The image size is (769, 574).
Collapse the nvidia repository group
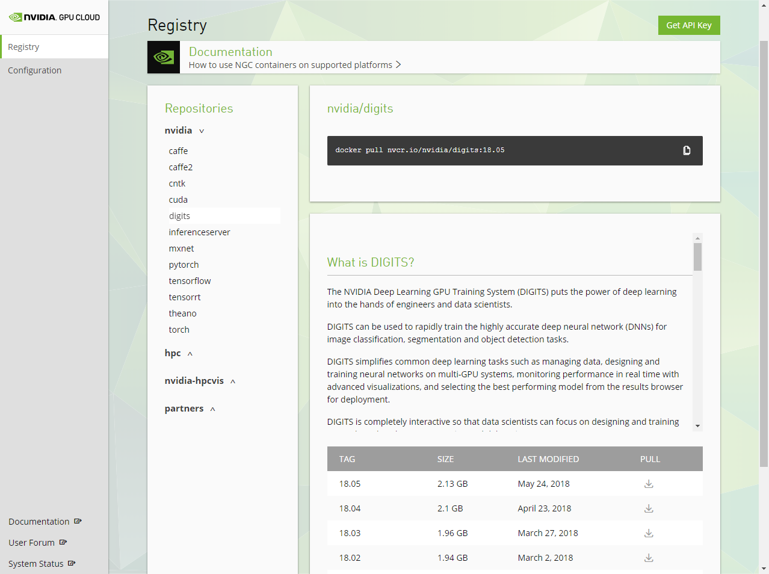tap(202, 131)
